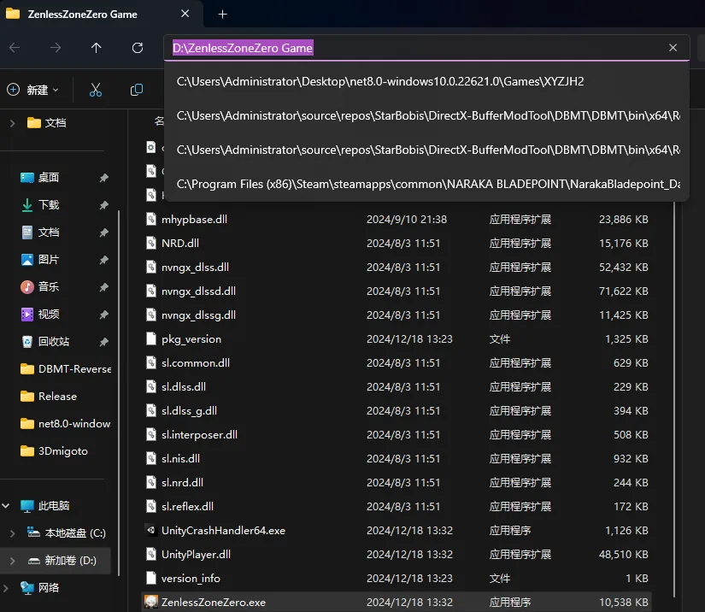Copy selection using the copy icon

(137, 90)
